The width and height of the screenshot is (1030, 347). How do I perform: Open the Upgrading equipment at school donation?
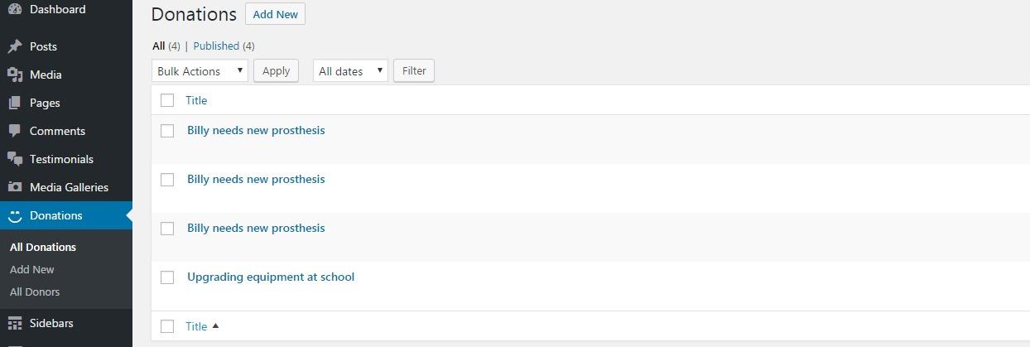tap(271, 277)
